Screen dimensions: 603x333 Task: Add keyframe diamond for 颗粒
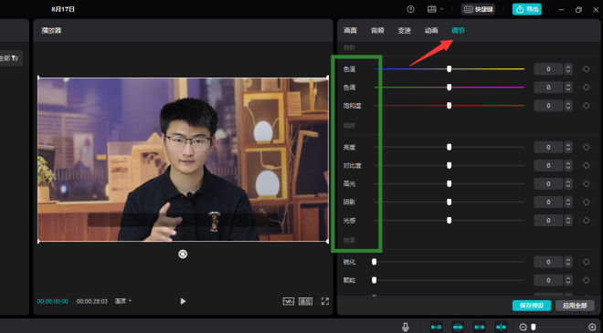click(586, 280)
